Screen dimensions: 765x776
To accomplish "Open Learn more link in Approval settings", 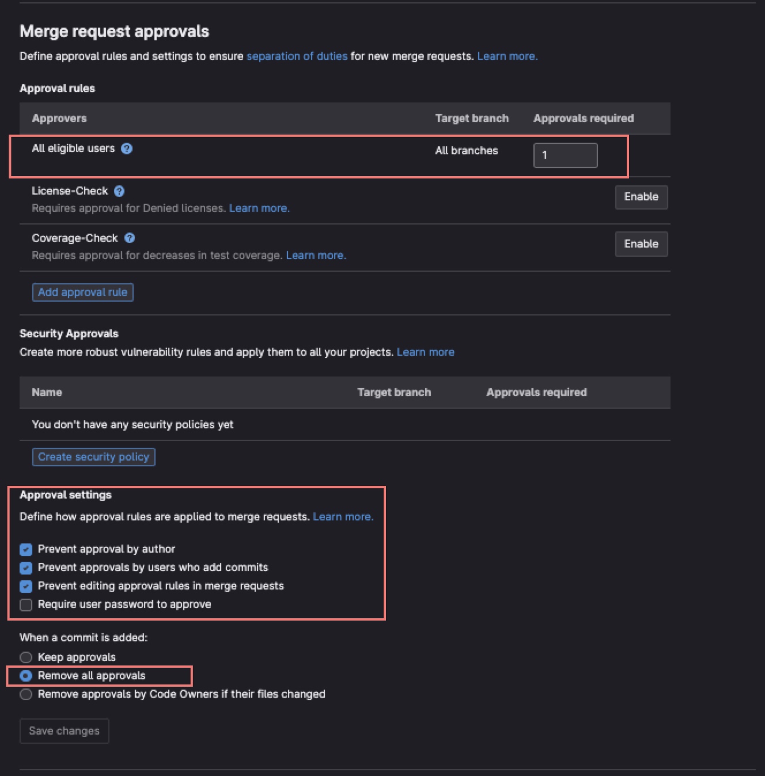I will [x=343, y=517].
